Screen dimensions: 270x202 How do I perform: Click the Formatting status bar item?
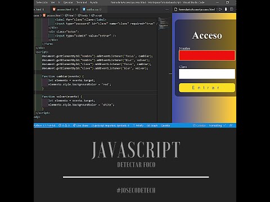click(218, 126)
